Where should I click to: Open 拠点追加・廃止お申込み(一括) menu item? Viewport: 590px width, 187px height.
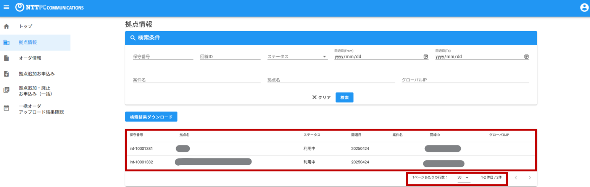35,91
